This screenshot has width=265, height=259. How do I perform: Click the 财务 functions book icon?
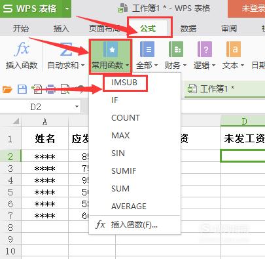pos(176,49)
